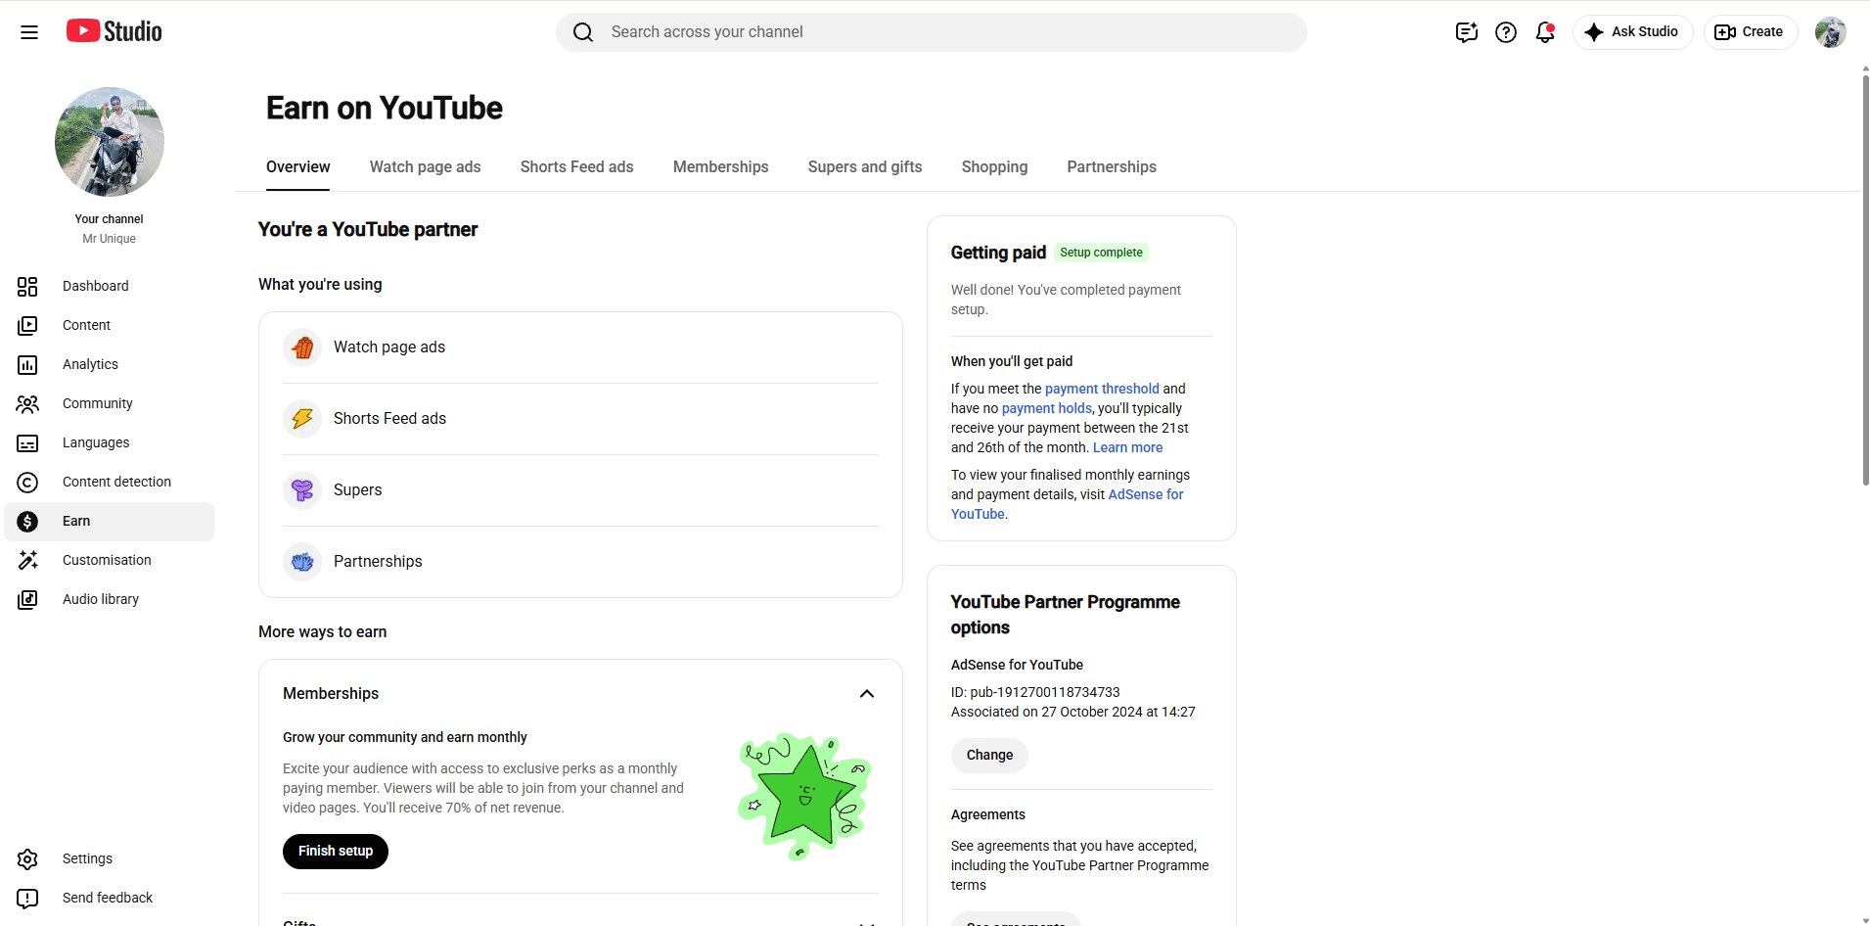1870x926 pixels.
Task: Click the Analytics sidebar icon
Action: click(x=27, y=364)
